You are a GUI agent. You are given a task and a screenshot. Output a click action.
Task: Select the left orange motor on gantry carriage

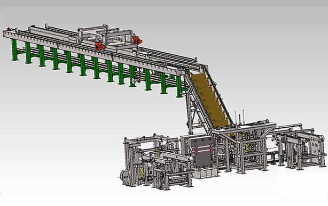click(100, 45)
